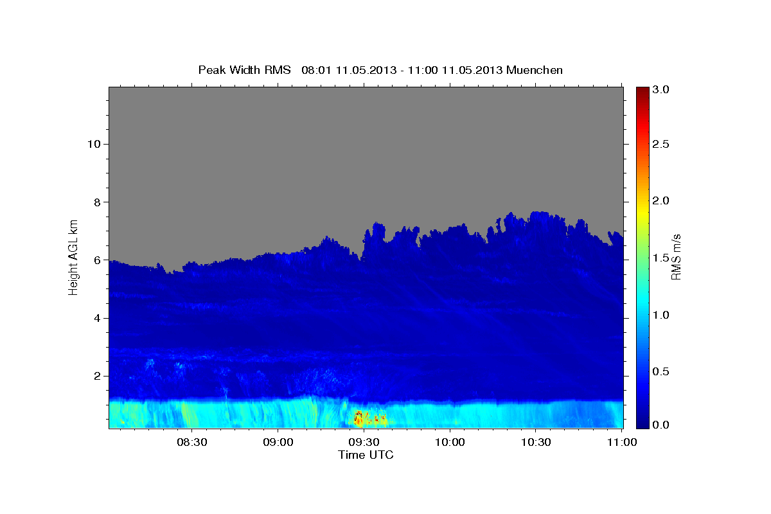Image resolution: width=771 pixels, height=514 pixels.
Task: Click the red high-RMS spot near 09:30
Action: point(359,419)
